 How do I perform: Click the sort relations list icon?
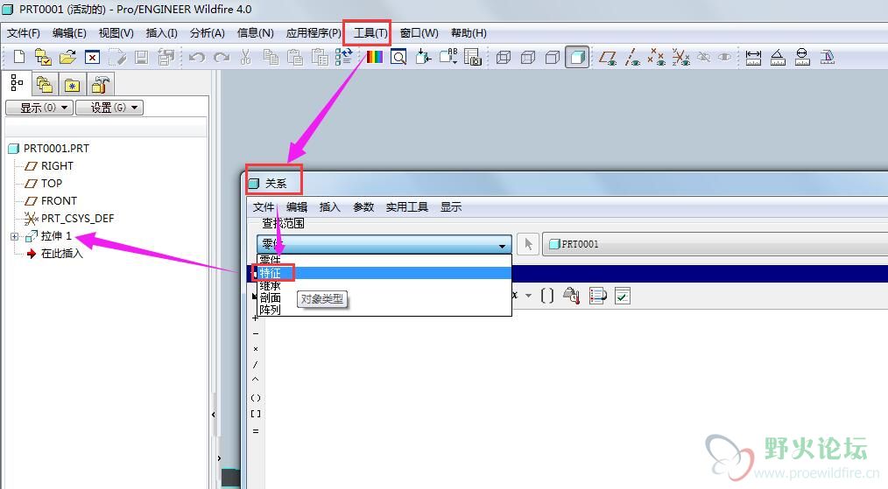coord(597,296)
